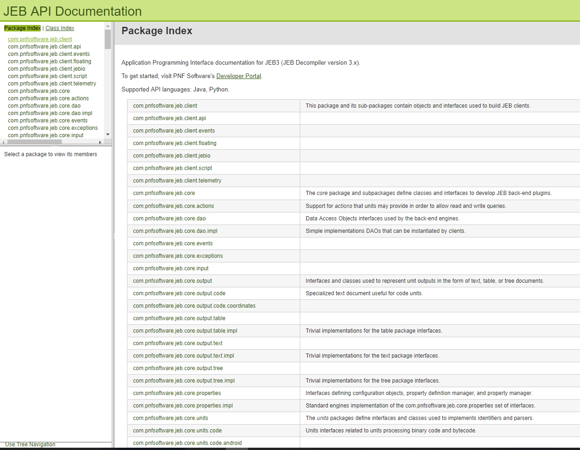
Task: Click the sidebar horizontal scrollbar thumb
Action: pyautogui.click(x=35, y=142)
